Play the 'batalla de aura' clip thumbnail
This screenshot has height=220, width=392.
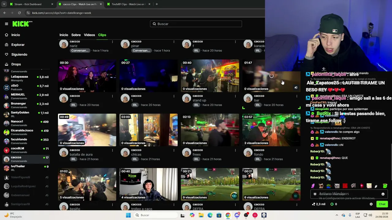pos(87,130)
